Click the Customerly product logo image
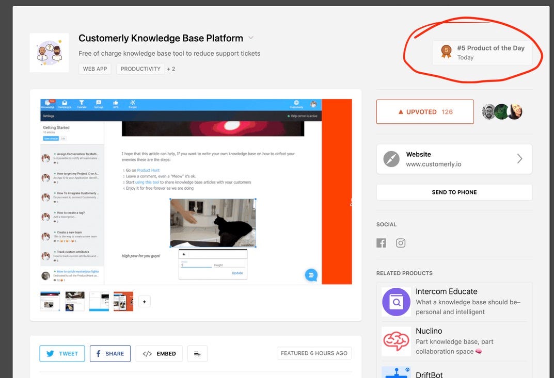The image size is (554, 378). pyautogui.click(x=49, y=53)
